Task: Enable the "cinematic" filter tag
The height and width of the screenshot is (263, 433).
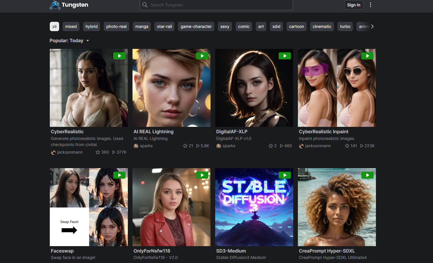Action: 322,26
